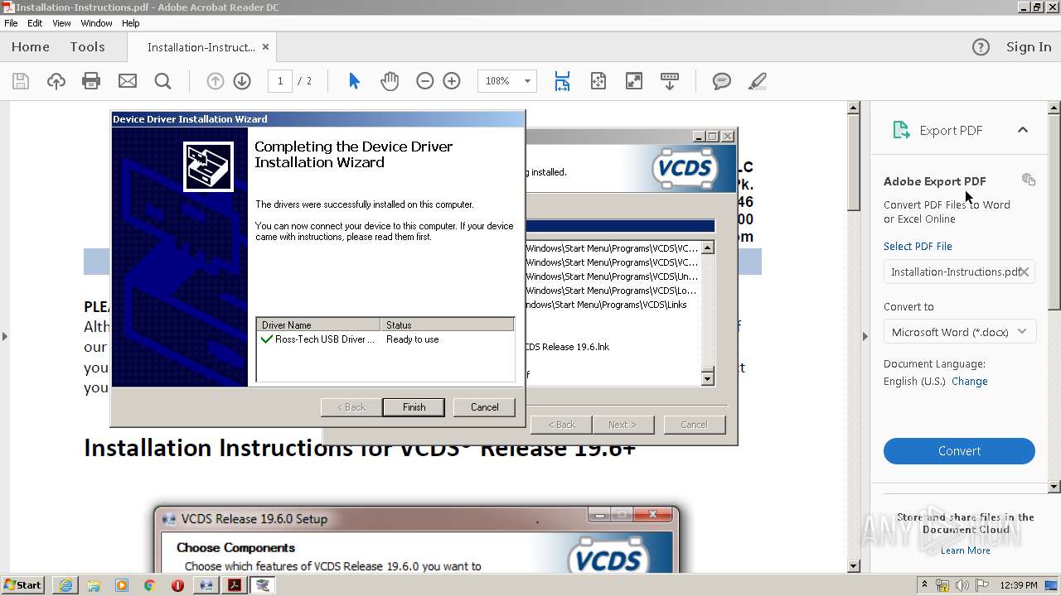The image size is (1061, 596).
Task: Click Learn More link
Action: [965, 550]
